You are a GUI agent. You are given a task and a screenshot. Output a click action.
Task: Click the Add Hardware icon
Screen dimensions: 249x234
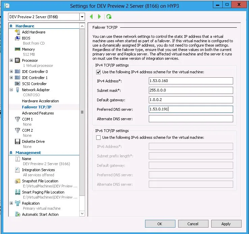[x=18, y=32]
